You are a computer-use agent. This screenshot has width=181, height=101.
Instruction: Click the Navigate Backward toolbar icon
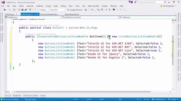pyautogui.click(x=5, y=10)
